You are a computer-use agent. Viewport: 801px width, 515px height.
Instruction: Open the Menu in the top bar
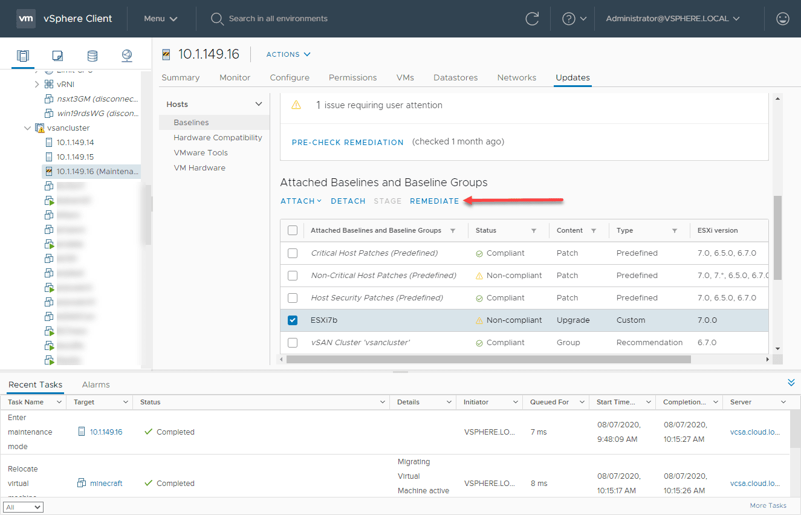pos(160,19)
